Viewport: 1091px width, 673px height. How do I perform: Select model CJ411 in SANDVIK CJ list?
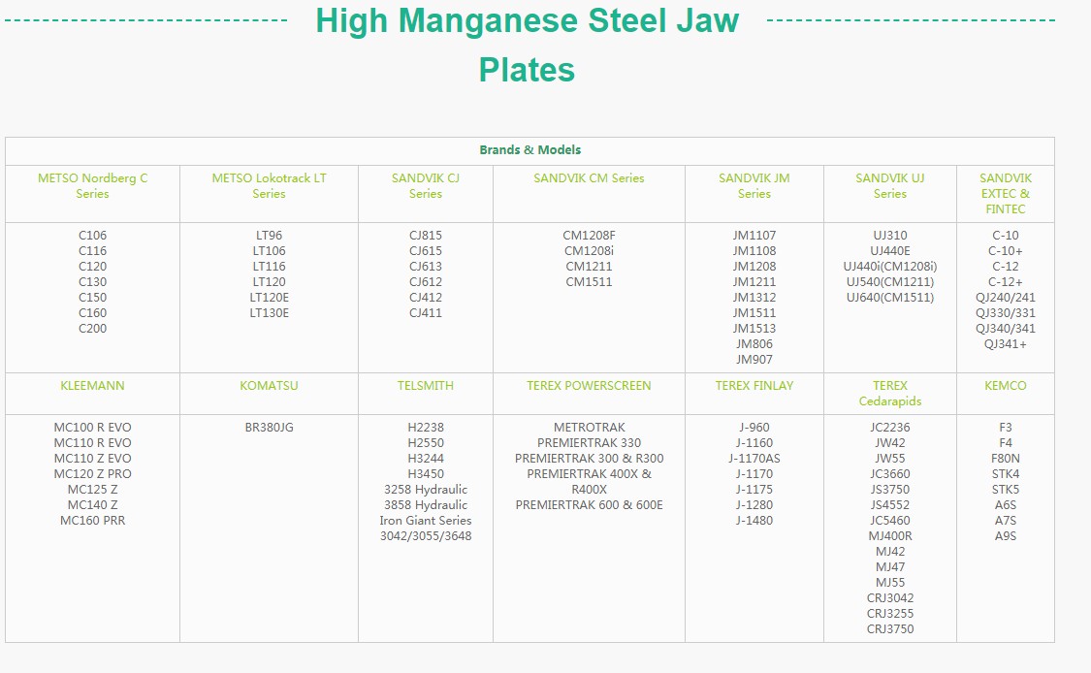[x=426, y=313]
